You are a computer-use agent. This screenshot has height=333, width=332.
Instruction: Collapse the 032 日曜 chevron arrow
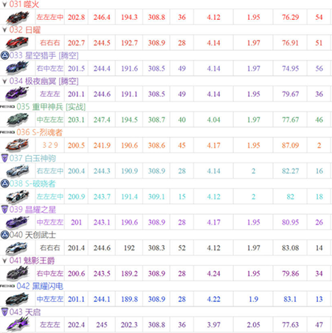coord(4,30)
